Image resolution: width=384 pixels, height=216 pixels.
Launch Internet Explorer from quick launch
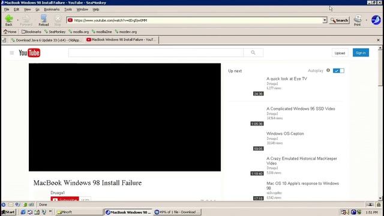23,212
